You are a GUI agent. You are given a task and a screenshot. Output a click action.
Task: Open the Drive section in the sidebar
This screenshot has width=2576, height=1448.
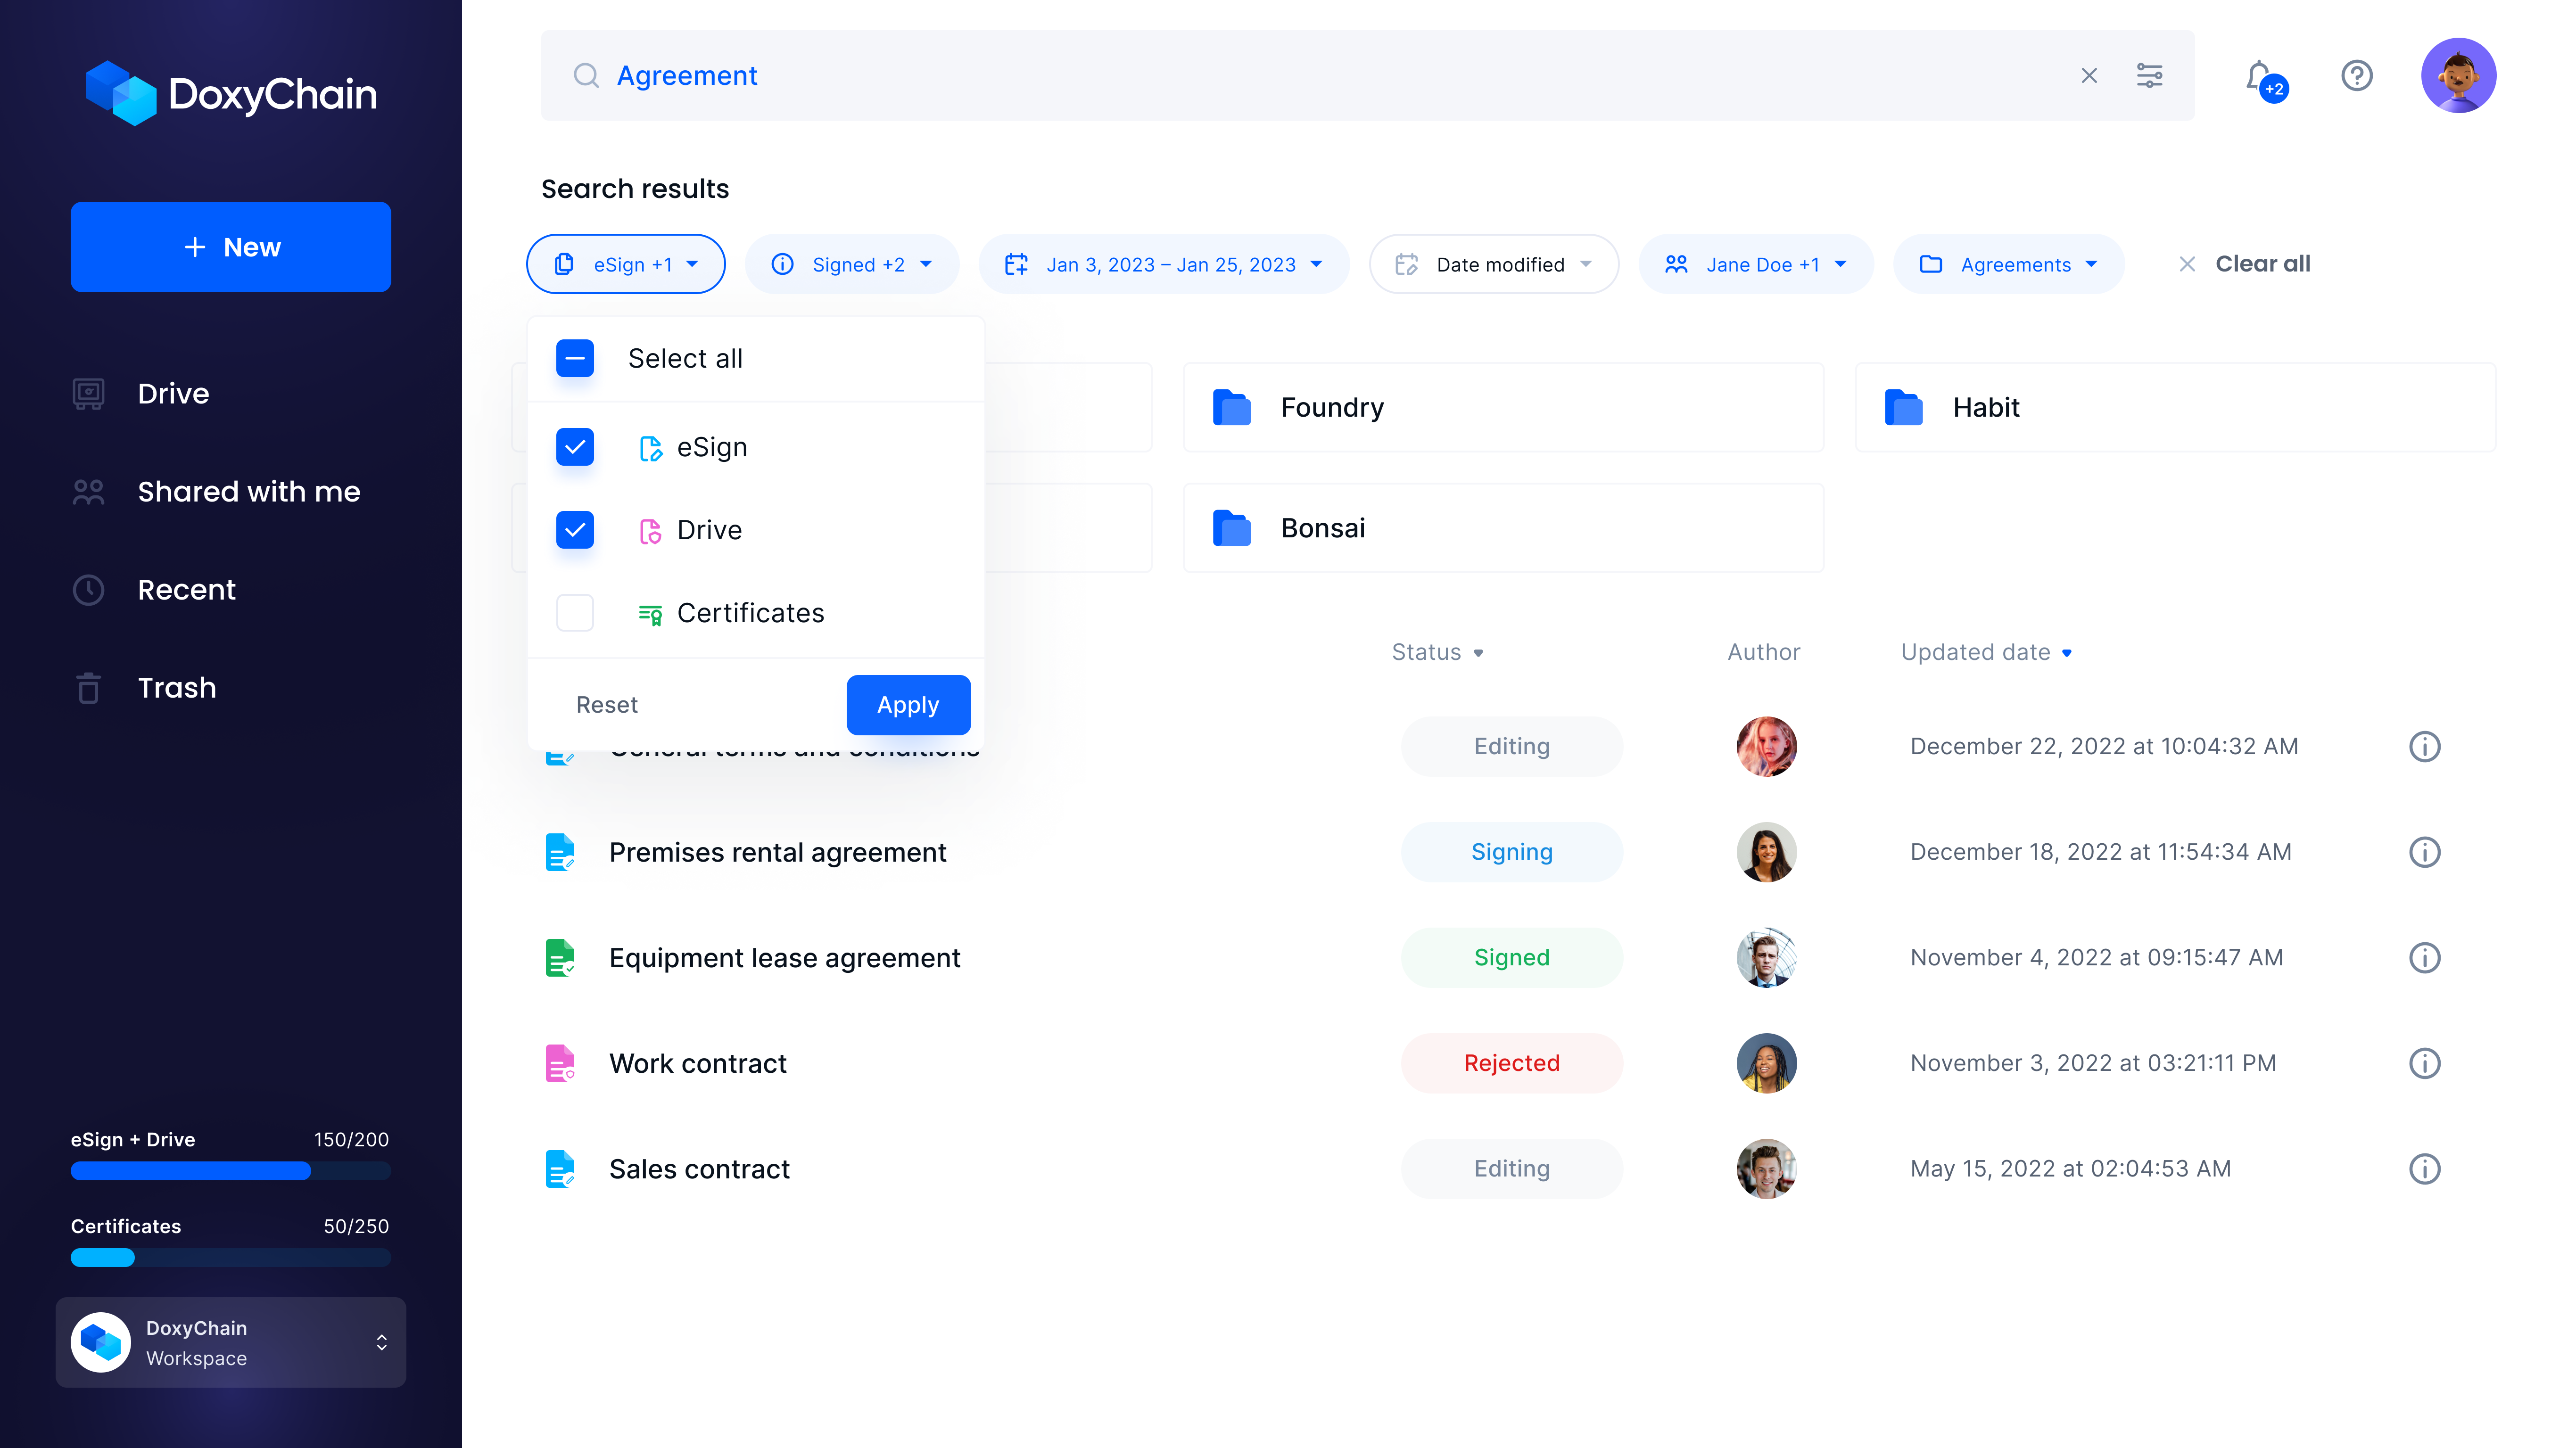(172, 393)
